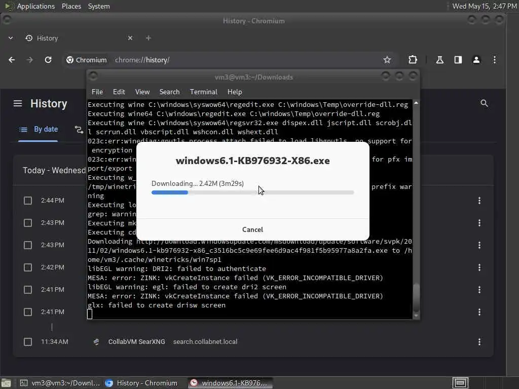This screenshot has height=389, width=519.
Task: Open more actions for first 2:43 PM entry
Action: click(x=479, y=223)
